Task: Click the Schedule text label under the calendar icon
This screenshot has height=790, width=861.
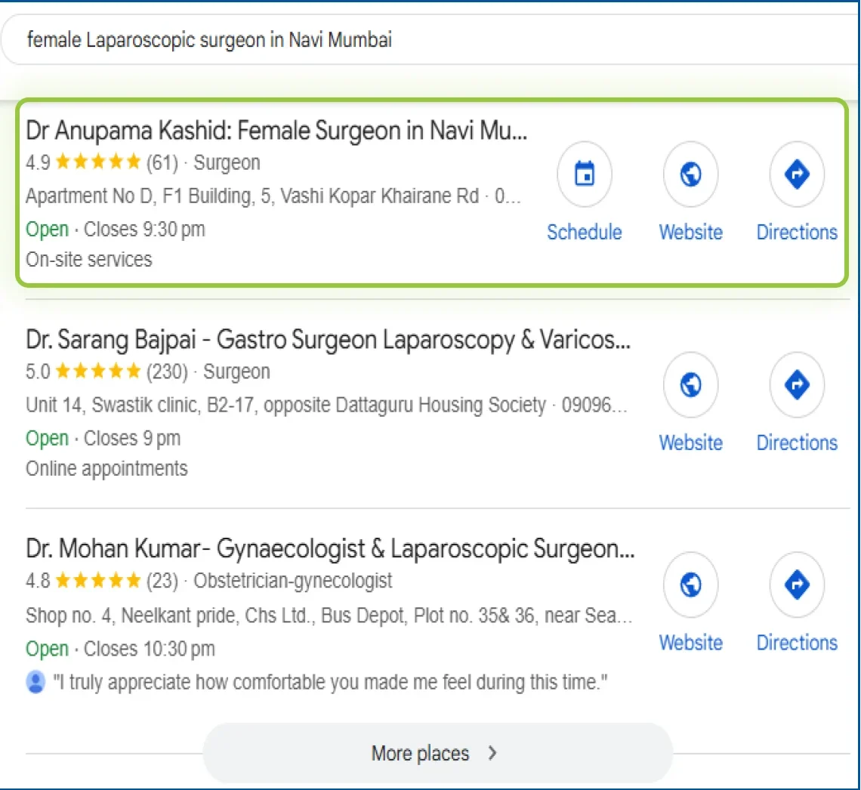Action: pos(585,233)
